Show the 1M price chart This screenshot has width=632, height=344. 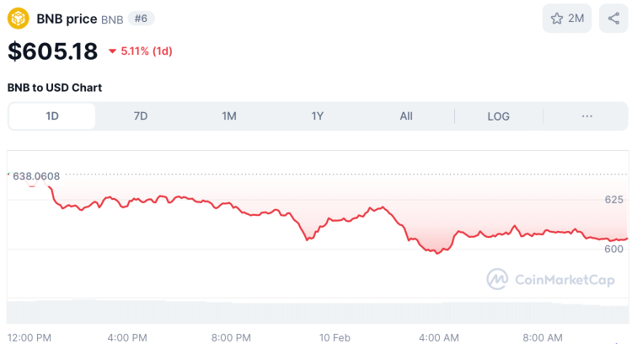pos(229,116)
